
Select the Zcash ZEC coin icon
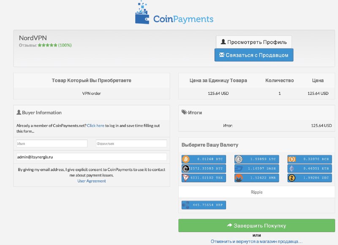click(292, 178)
